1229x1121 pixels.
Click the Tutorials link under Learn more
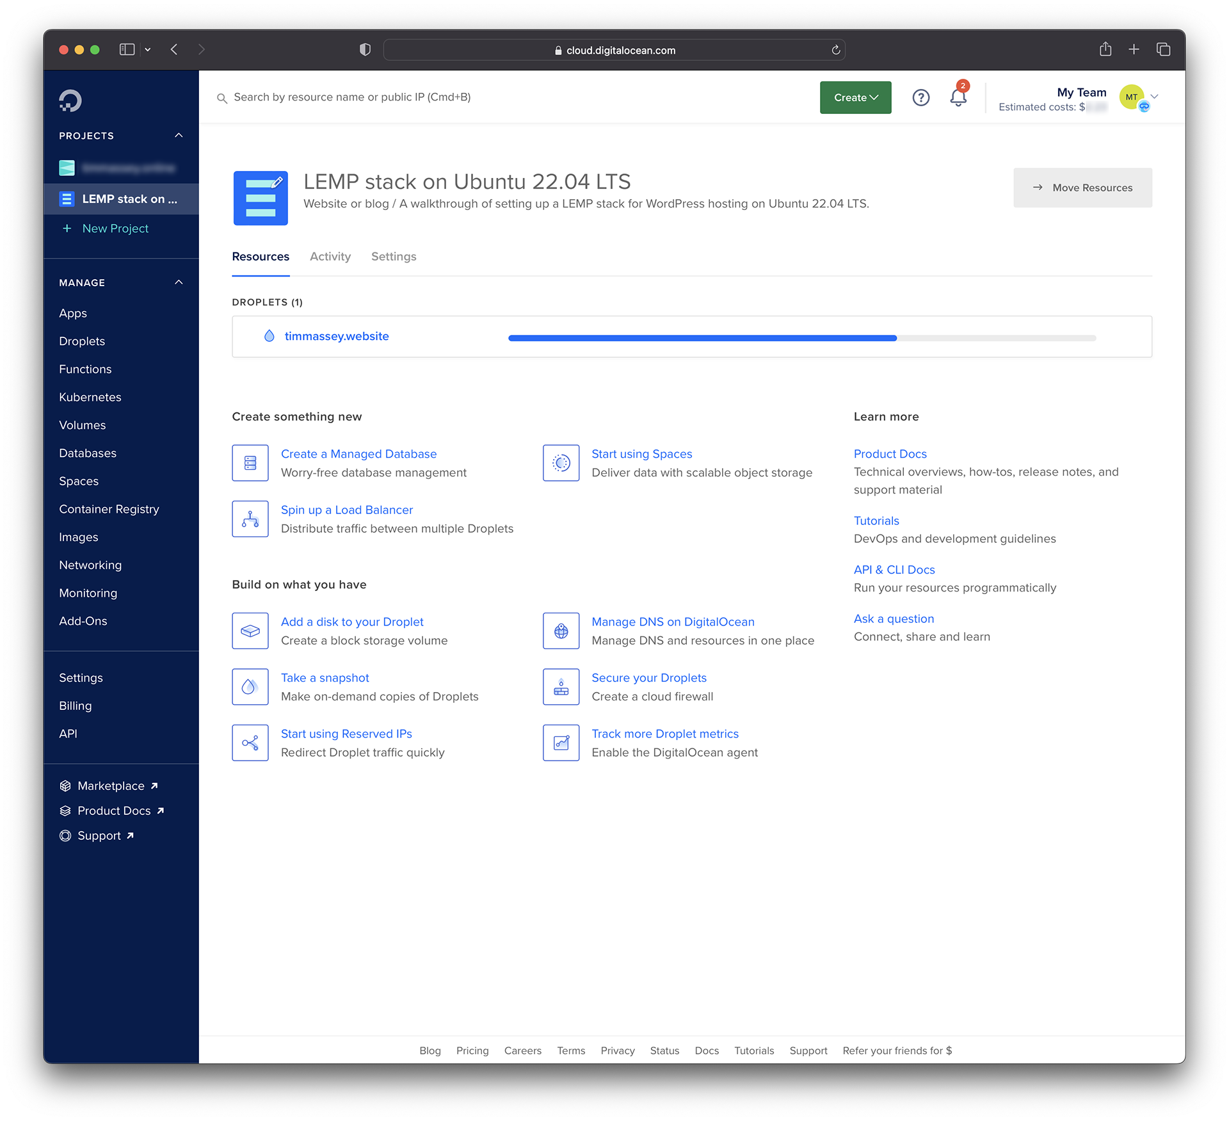(876, 520)
